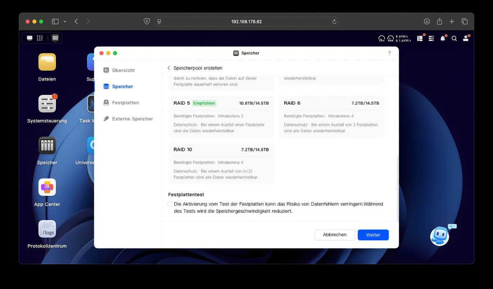Screen dimensions: 493x289
Task: Open Systemsteuerung from the desktop
Action: 47,104
